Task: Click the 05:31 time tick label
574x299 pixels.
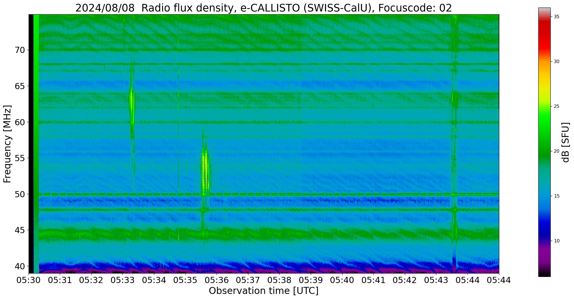Action: point(60,280)
